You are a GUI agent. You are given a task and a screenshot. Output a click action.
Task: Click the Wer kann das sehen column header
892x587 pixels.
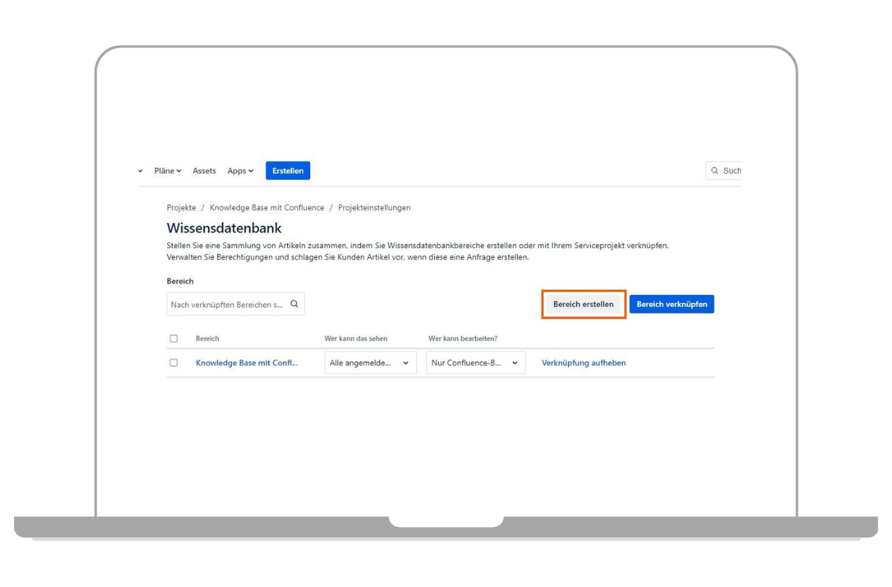356,339
